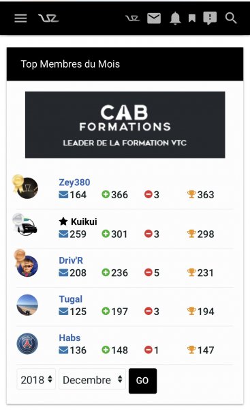The height and width of the screenshot is (410, 250).
Task: Click Habs' PSG avatar thumbnail
Action: point(27,344)
